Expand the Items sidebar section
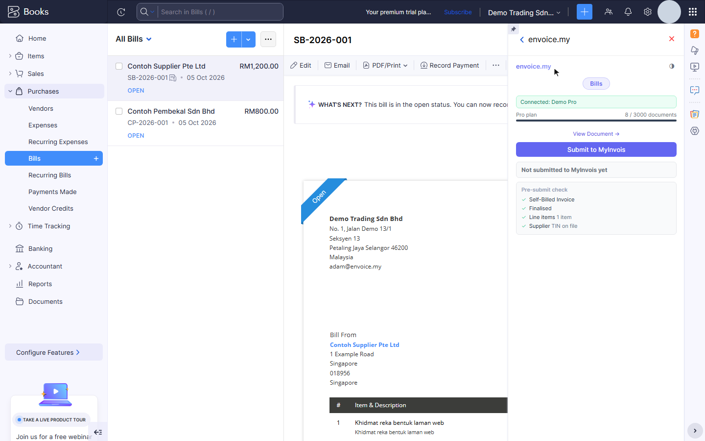 [x=10, y=56]
